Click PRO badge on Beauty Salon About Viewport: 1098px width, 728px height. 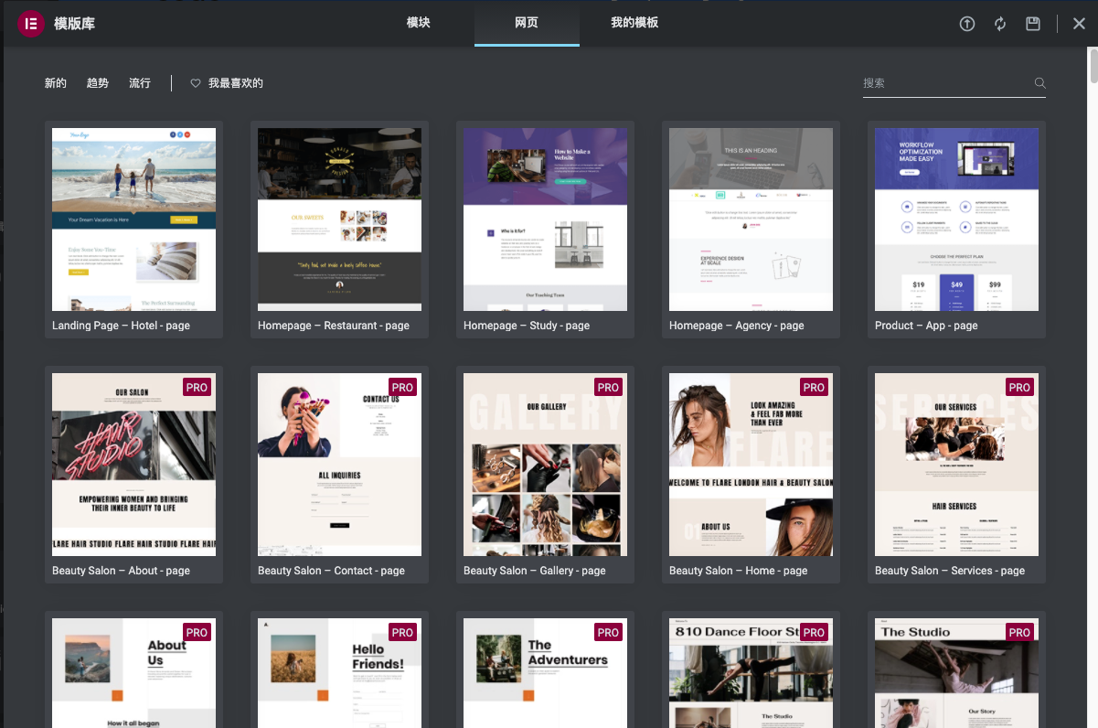tap(197, 387)
